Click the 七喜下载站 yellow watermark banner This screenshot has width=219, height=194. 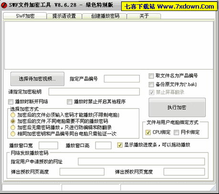(x=169, y=6)
